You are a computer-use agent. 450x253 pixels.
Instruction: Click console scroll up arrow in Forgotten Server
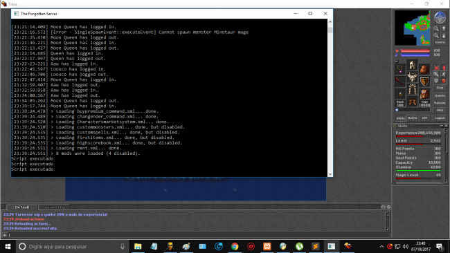[x=330, y=22]
